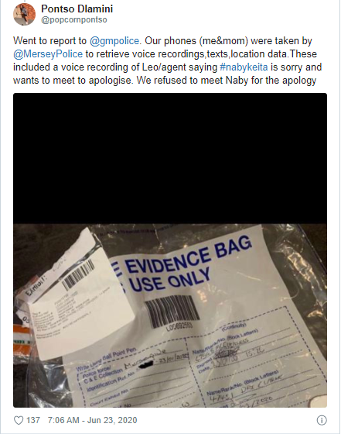Follow the @MerseyPolice mention link
341x434 pixels.
[48, 54]
